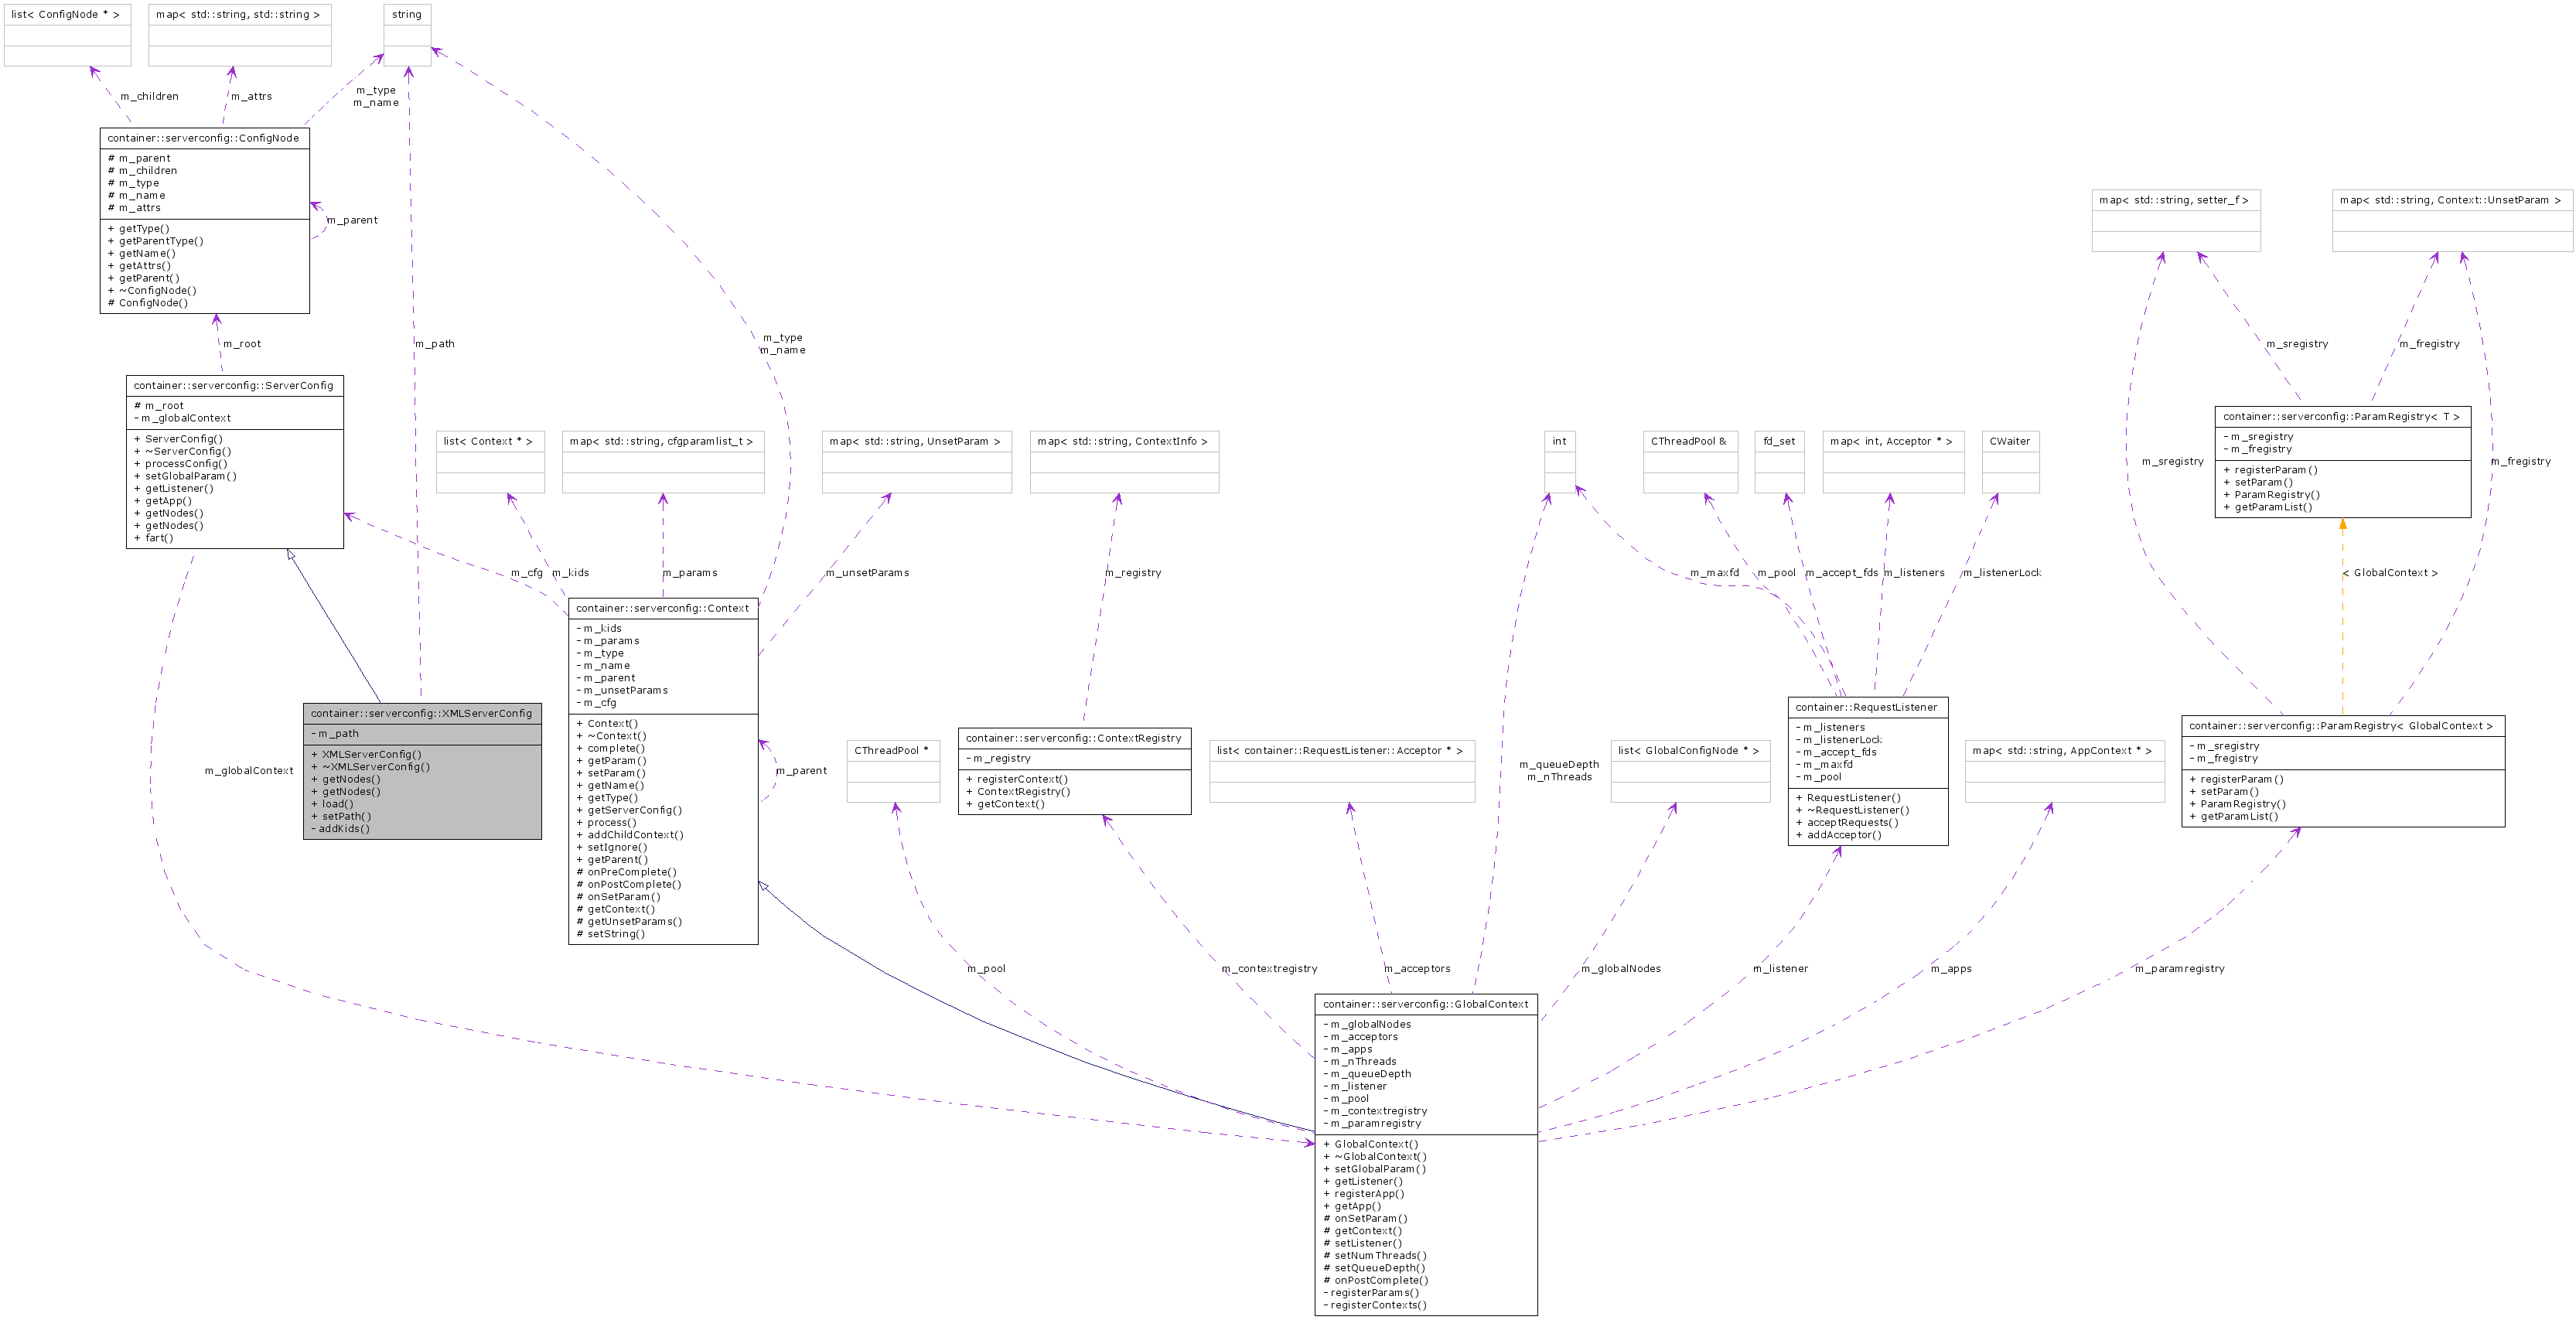Open the container::serverconfig::GlobalContext class title
Screen dimensions: 2576x1320
tap(1426, 1004)
